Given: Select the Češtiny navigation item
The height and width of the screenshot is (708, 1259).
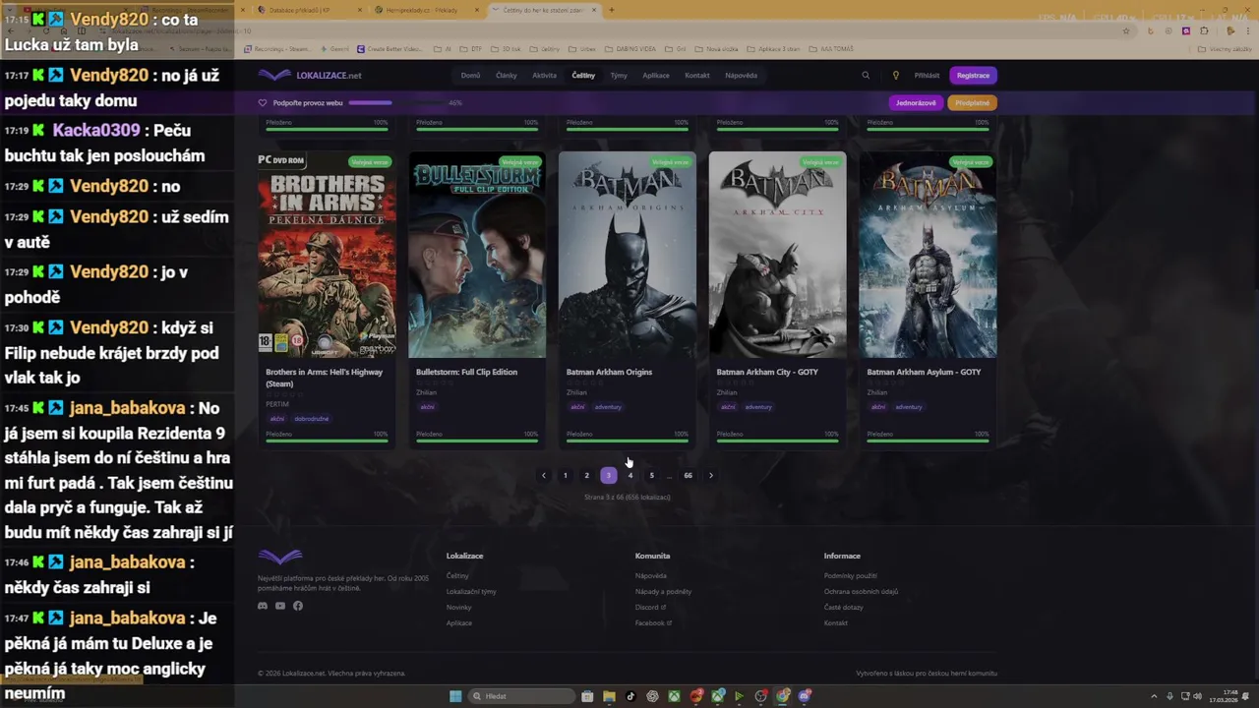Looking at the screenshot, I should click(583, 76).
